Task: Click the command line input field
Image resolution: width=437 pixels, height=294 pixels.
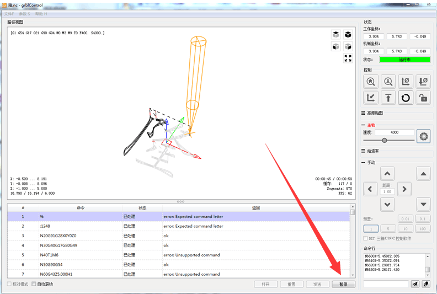Action: pyautogui.click(x=385, y=284)
